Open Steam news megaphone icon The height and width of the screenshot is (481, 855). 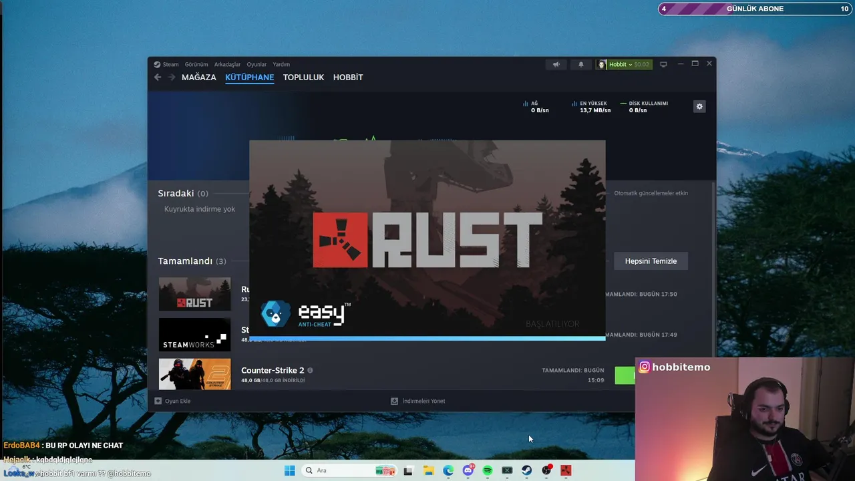pyautogui.click(x=556, y=65)
